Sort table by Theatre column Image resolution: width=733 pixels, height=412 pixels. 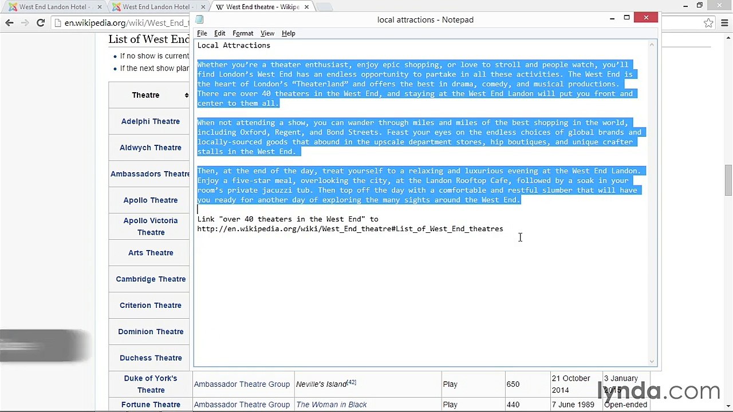coord(187,95)
